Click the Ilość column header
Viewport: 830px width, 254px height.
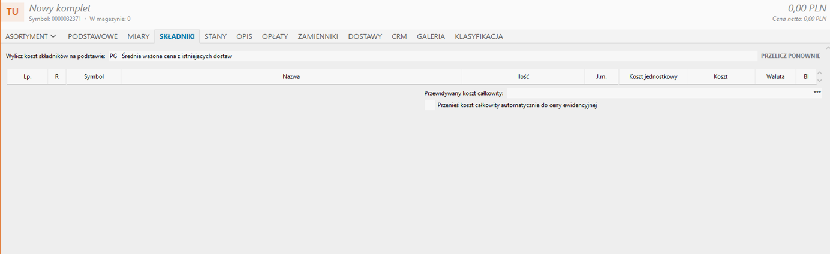[522, 77]
